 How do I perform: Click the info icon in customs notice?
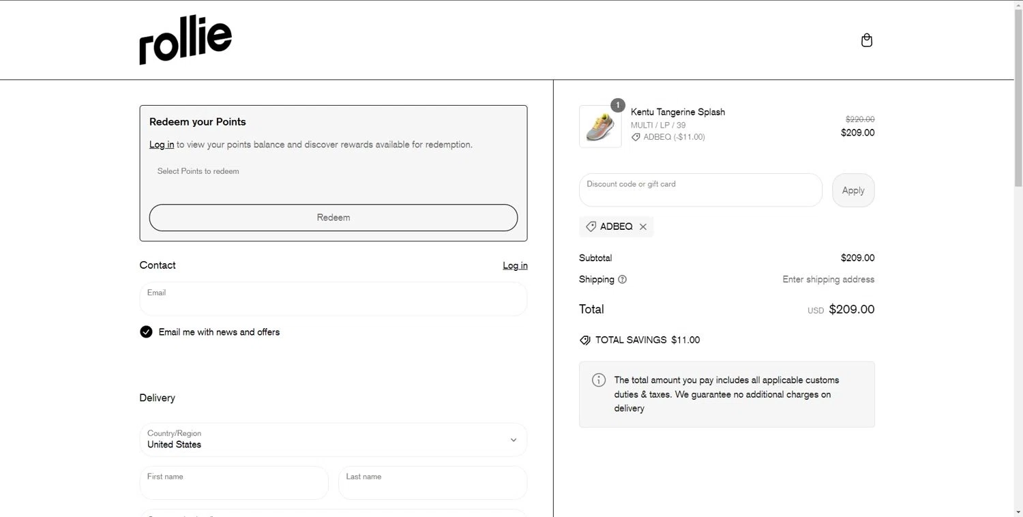point(599,380)
